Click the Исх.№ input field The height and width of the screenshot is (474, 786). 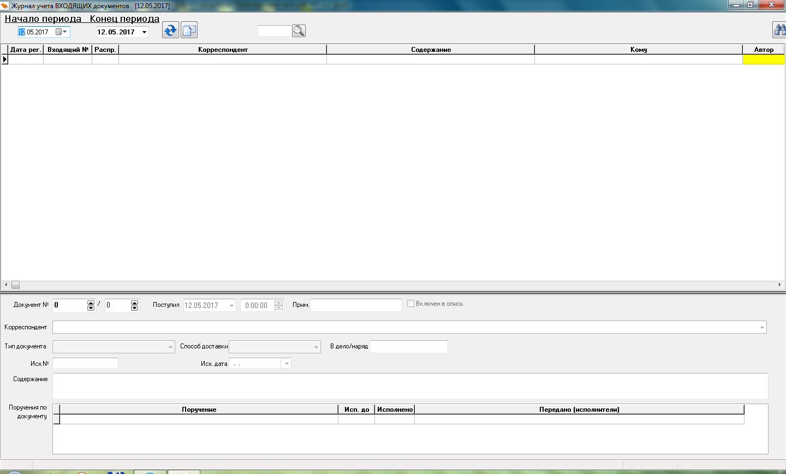point(86,364)
